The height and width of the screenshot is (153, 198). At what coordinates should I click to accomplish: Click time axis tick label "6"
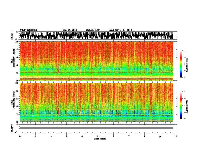coord(113,136)
